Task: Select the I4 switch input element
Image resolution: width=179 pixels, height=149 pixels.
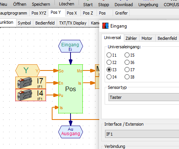Action: [x=31, y=95]
